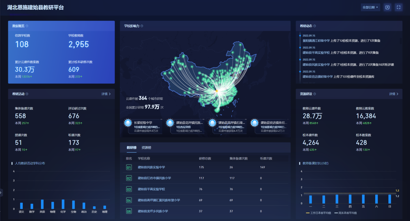Click the help icon beside 数据概览
Viewport: 410px width, 221px height.
pyautogui.click(x=27, y=26)
